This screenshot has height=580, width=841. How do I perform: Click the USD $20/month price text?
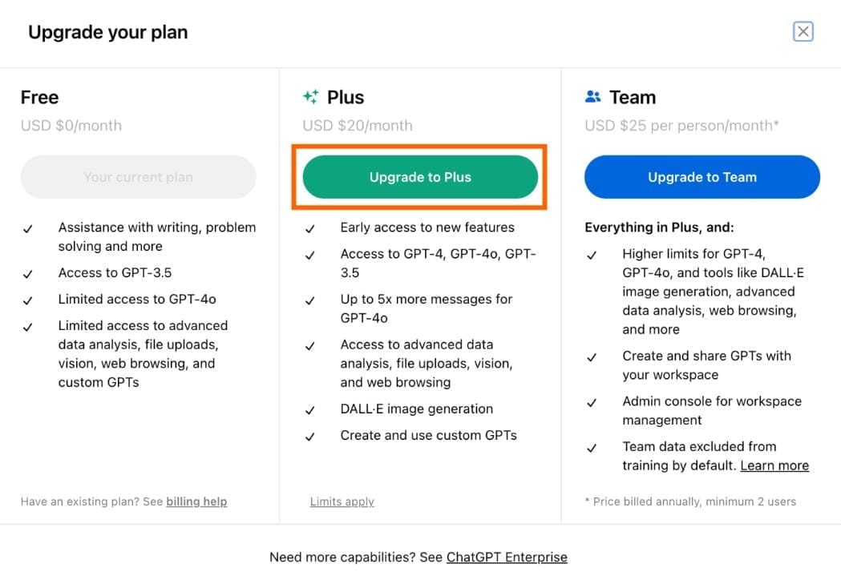tap(358, 125)
